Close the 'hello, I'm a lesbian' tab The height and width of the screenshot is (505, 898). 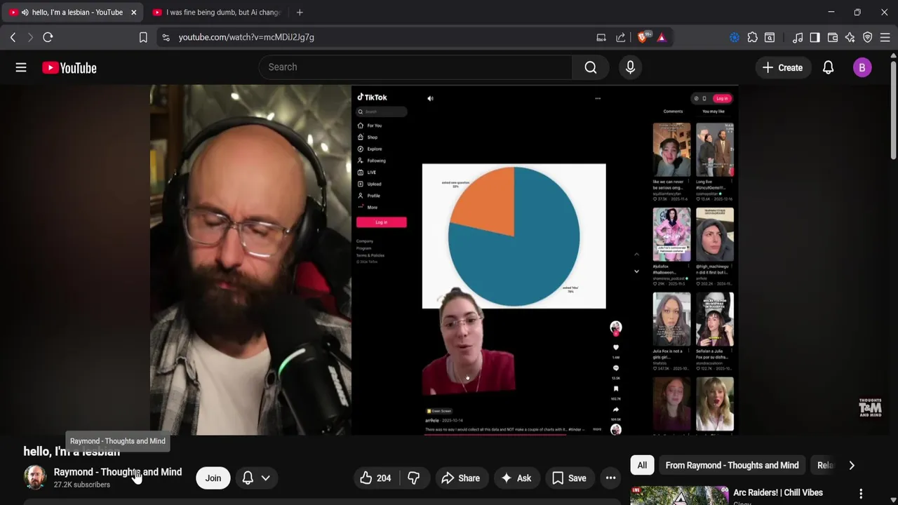tap(133, 12)
